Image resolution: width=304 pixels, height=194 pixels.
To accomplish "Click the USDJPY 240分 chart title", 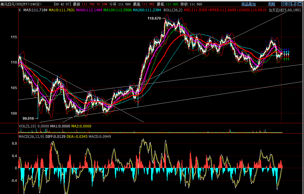I will [x=21, y=4].
